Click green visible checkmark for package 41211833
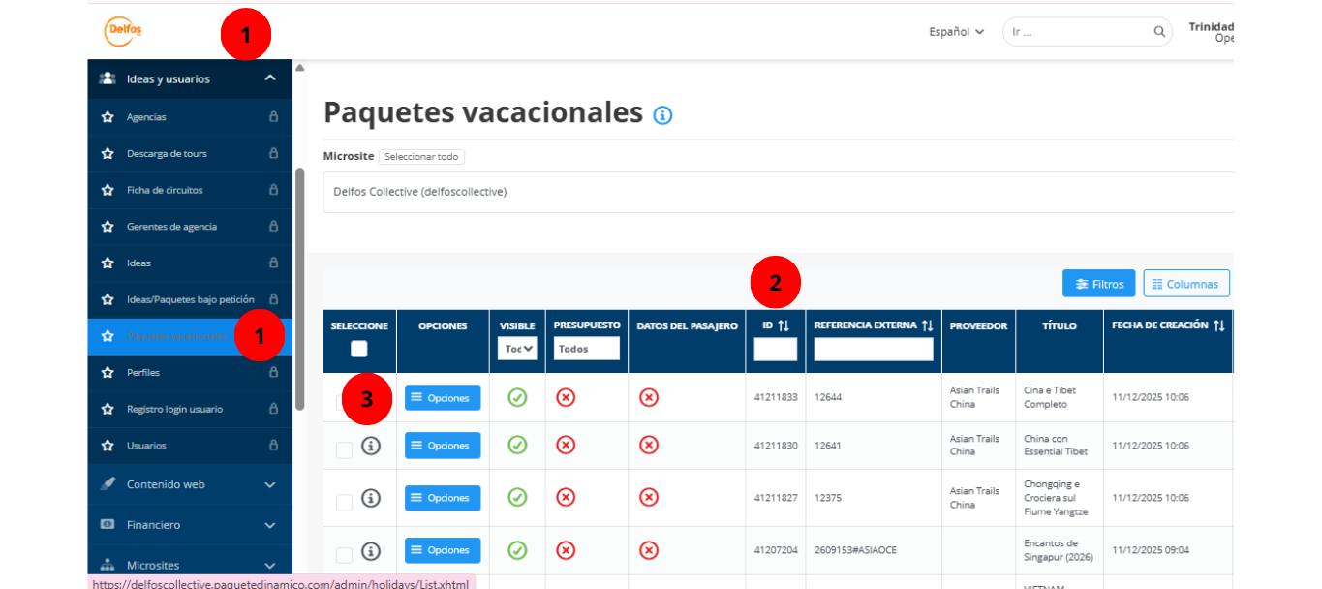Screen dimensions: 1322x589 [x=517, y=397]
